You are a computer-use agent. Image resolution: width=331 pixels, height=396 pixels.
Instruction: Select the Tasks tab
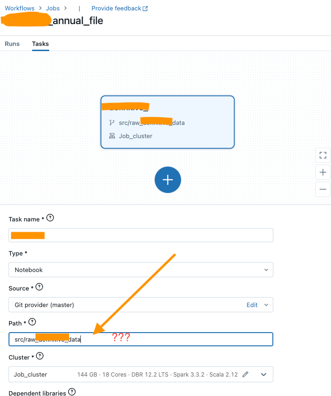click(40, 44)
